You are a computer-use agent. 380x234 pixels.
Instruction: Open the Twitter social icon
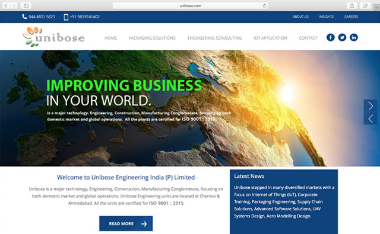[342, 37]
